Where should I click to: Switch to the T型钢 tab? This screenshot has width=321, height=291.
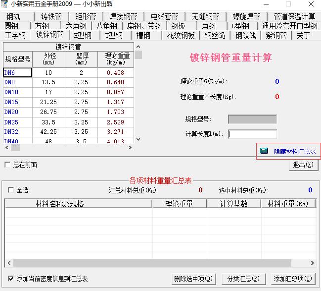pyautogui.click(x=115, y=35)
